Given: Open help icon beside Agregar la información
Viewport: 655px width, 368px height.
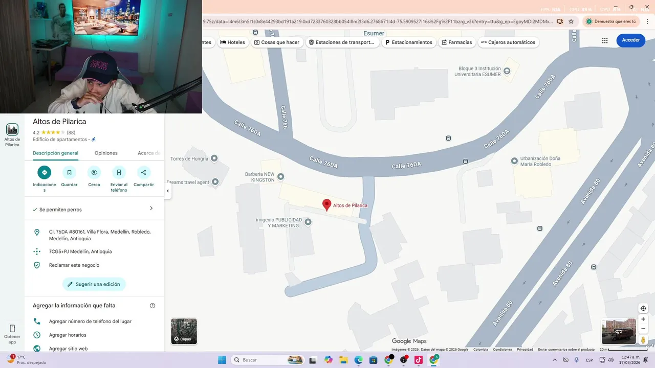Looking at the screenshot, I should tap(152, 306).
